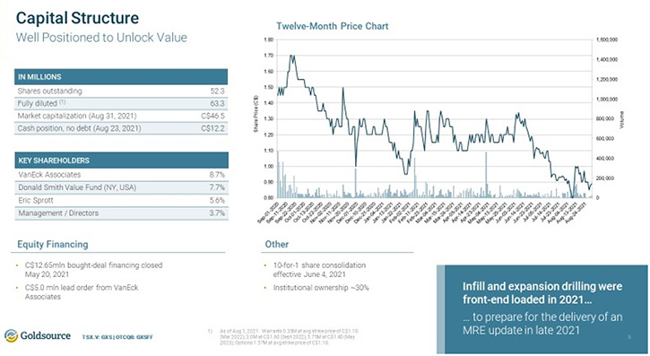The image size is (650, 356).
Task: Click the Fully diluted footnote row
Action: 121,104
